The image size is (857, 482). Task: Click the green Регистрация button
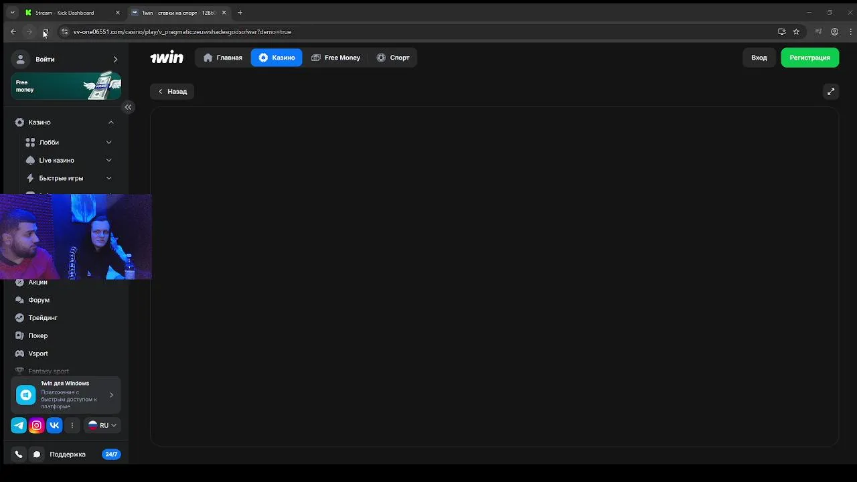809,58
